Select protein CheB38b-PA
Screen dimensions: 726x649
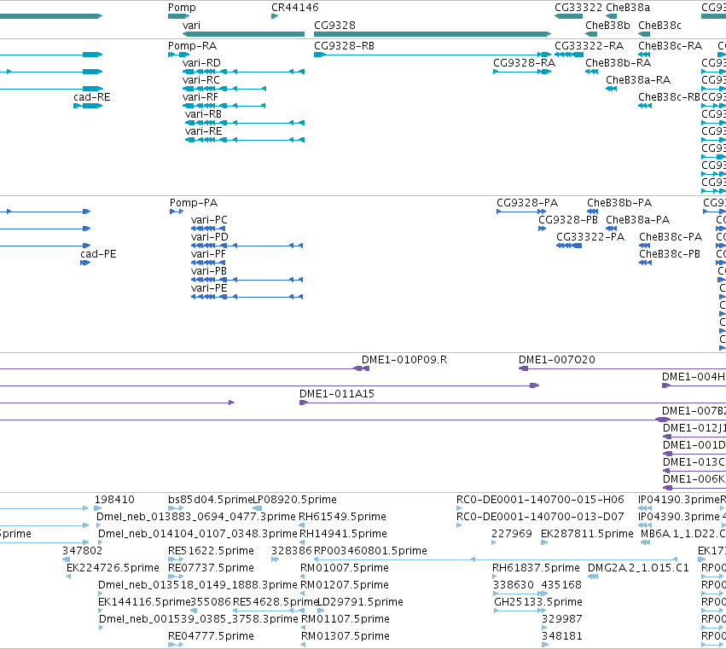tap(619, 203)
